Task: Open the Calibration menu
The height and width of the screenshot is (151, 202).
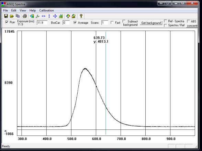Action: click(x=46, y=10)
